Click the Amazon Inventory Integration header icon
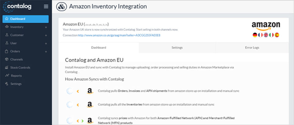The height and width of the screenshot is (125, 294). [x=62, y=6]
